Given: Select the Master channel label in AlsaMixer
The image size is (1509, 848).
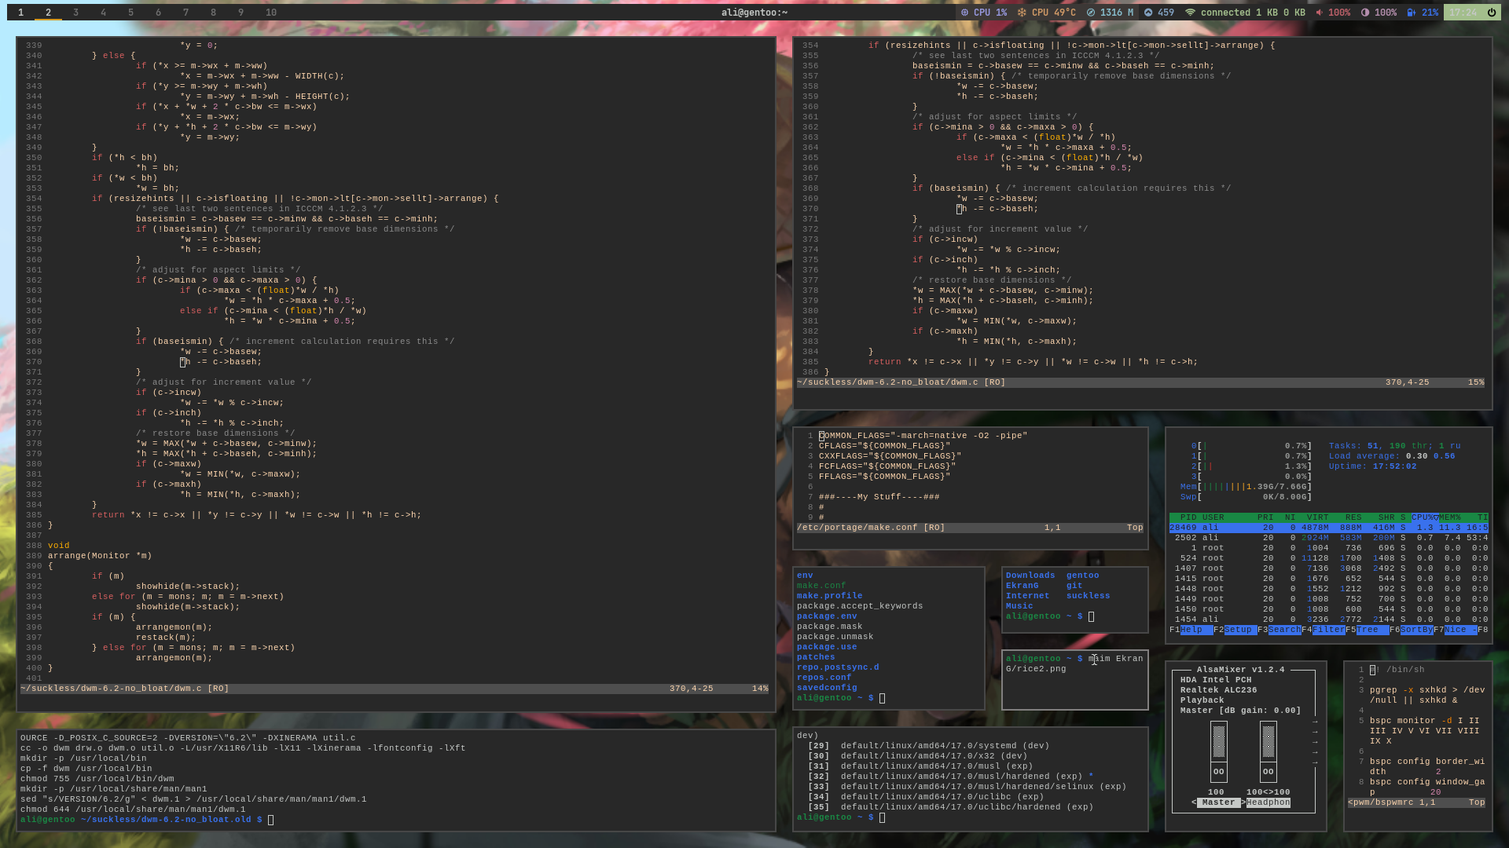Looking at the screenshot, I should click(1218, 802).
